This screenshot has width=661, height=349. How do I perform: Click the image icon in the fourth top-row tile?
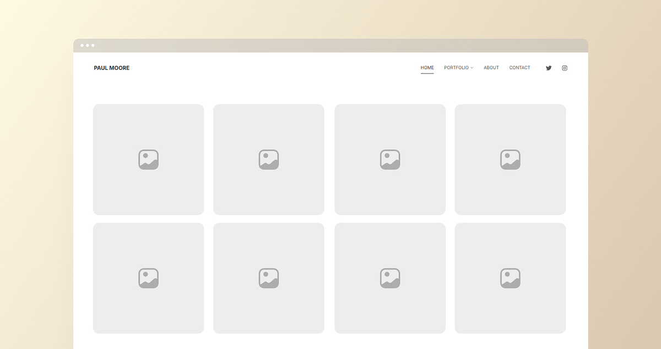pos(510,159)
